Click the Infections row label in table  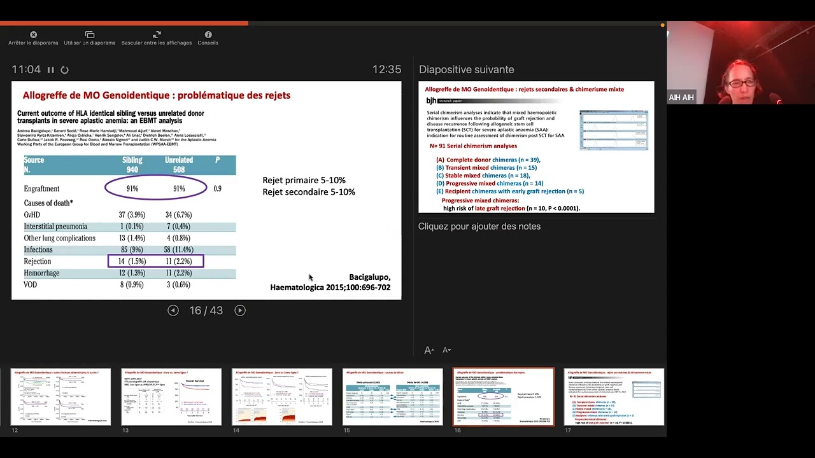tap(38, 250)
